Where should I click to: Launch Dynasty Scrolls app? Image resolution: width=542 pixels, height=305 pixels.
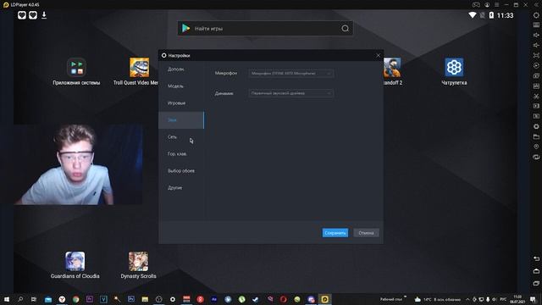[138, 265]
